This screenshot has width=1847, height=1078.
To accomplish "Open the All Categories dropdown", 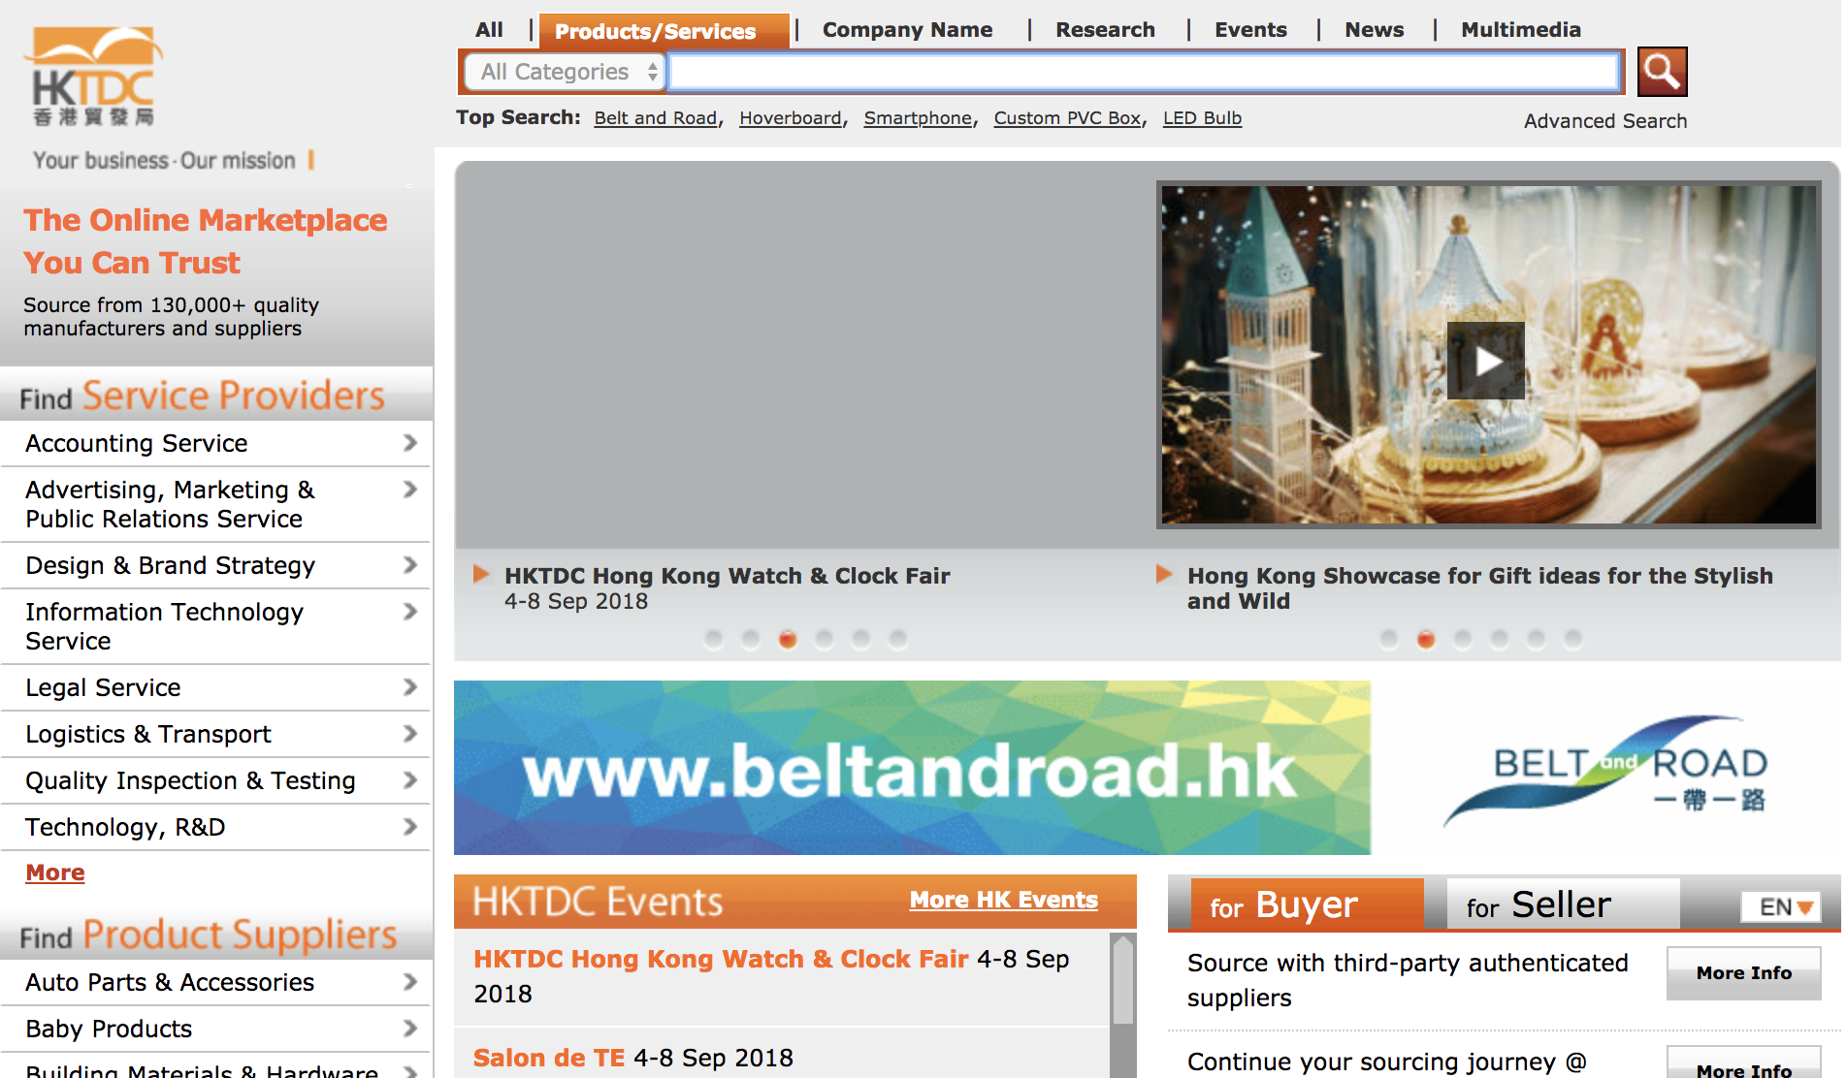I will 565,72.
